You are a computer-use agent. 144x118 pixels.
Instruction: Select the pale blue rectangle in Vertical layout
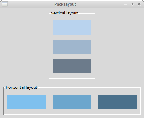tap(72, 28)
